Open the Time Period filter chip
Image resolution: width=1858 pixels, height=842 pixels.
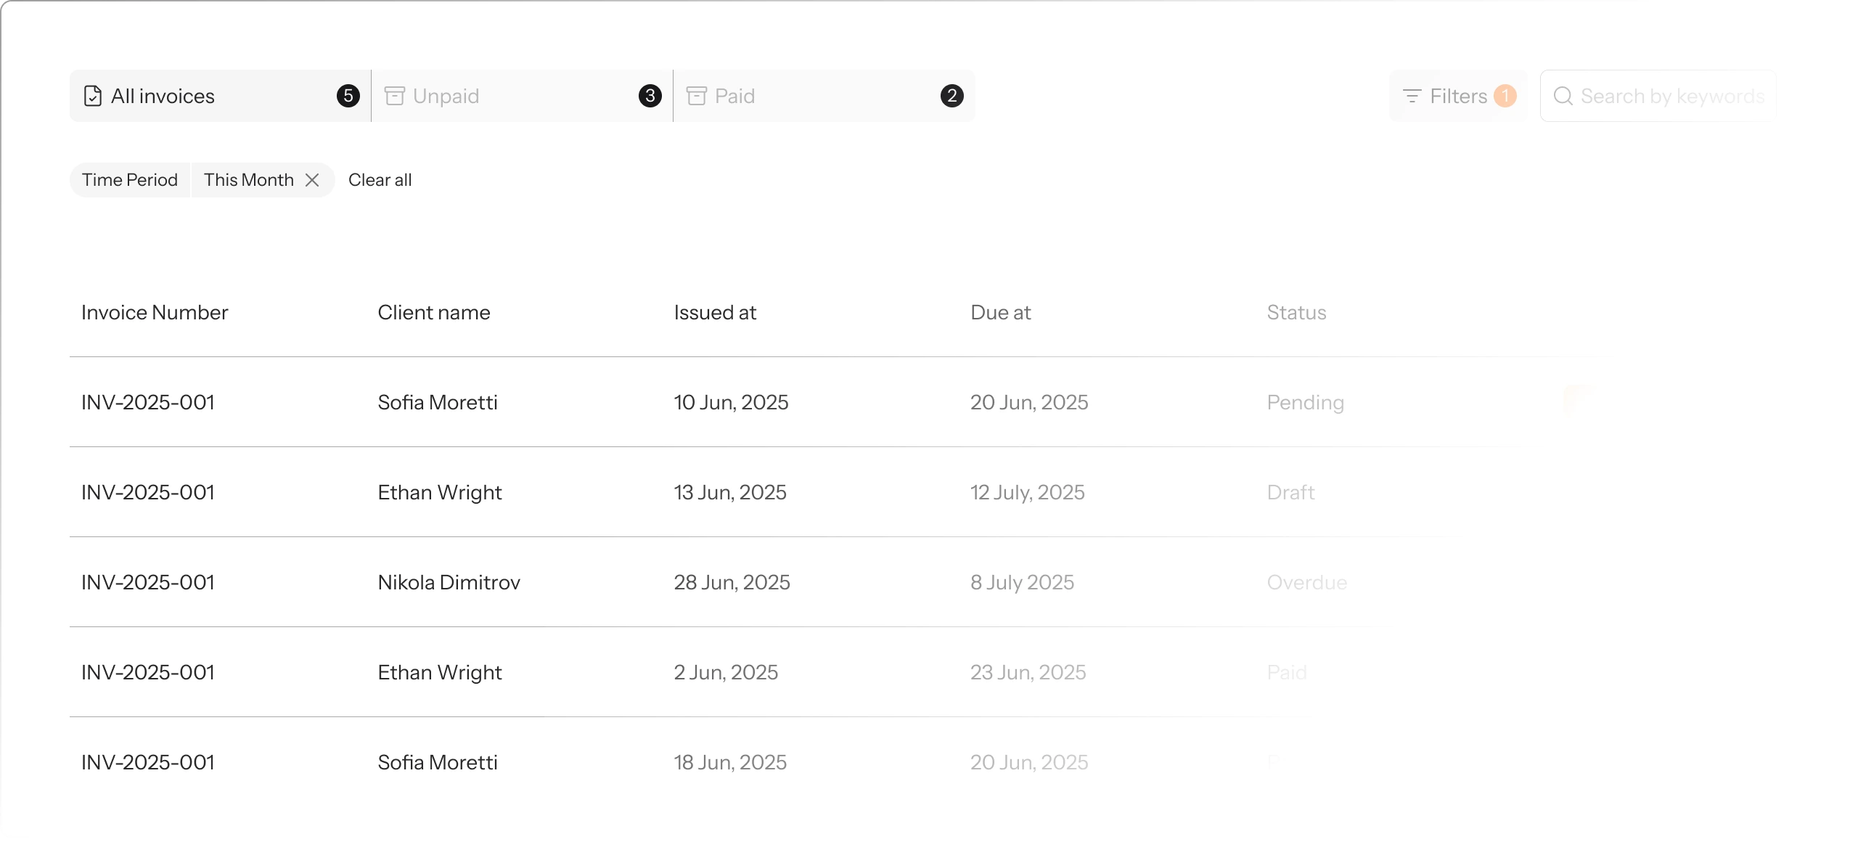[x=130, y=180]
